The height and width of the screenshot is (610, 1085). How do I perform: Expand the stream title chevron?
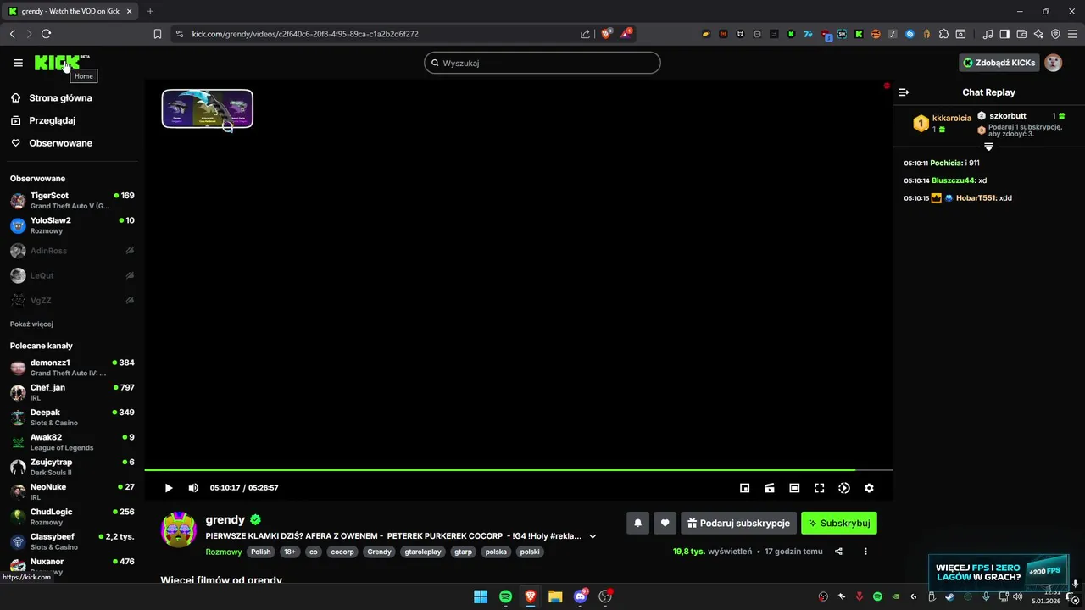(593, 536)
